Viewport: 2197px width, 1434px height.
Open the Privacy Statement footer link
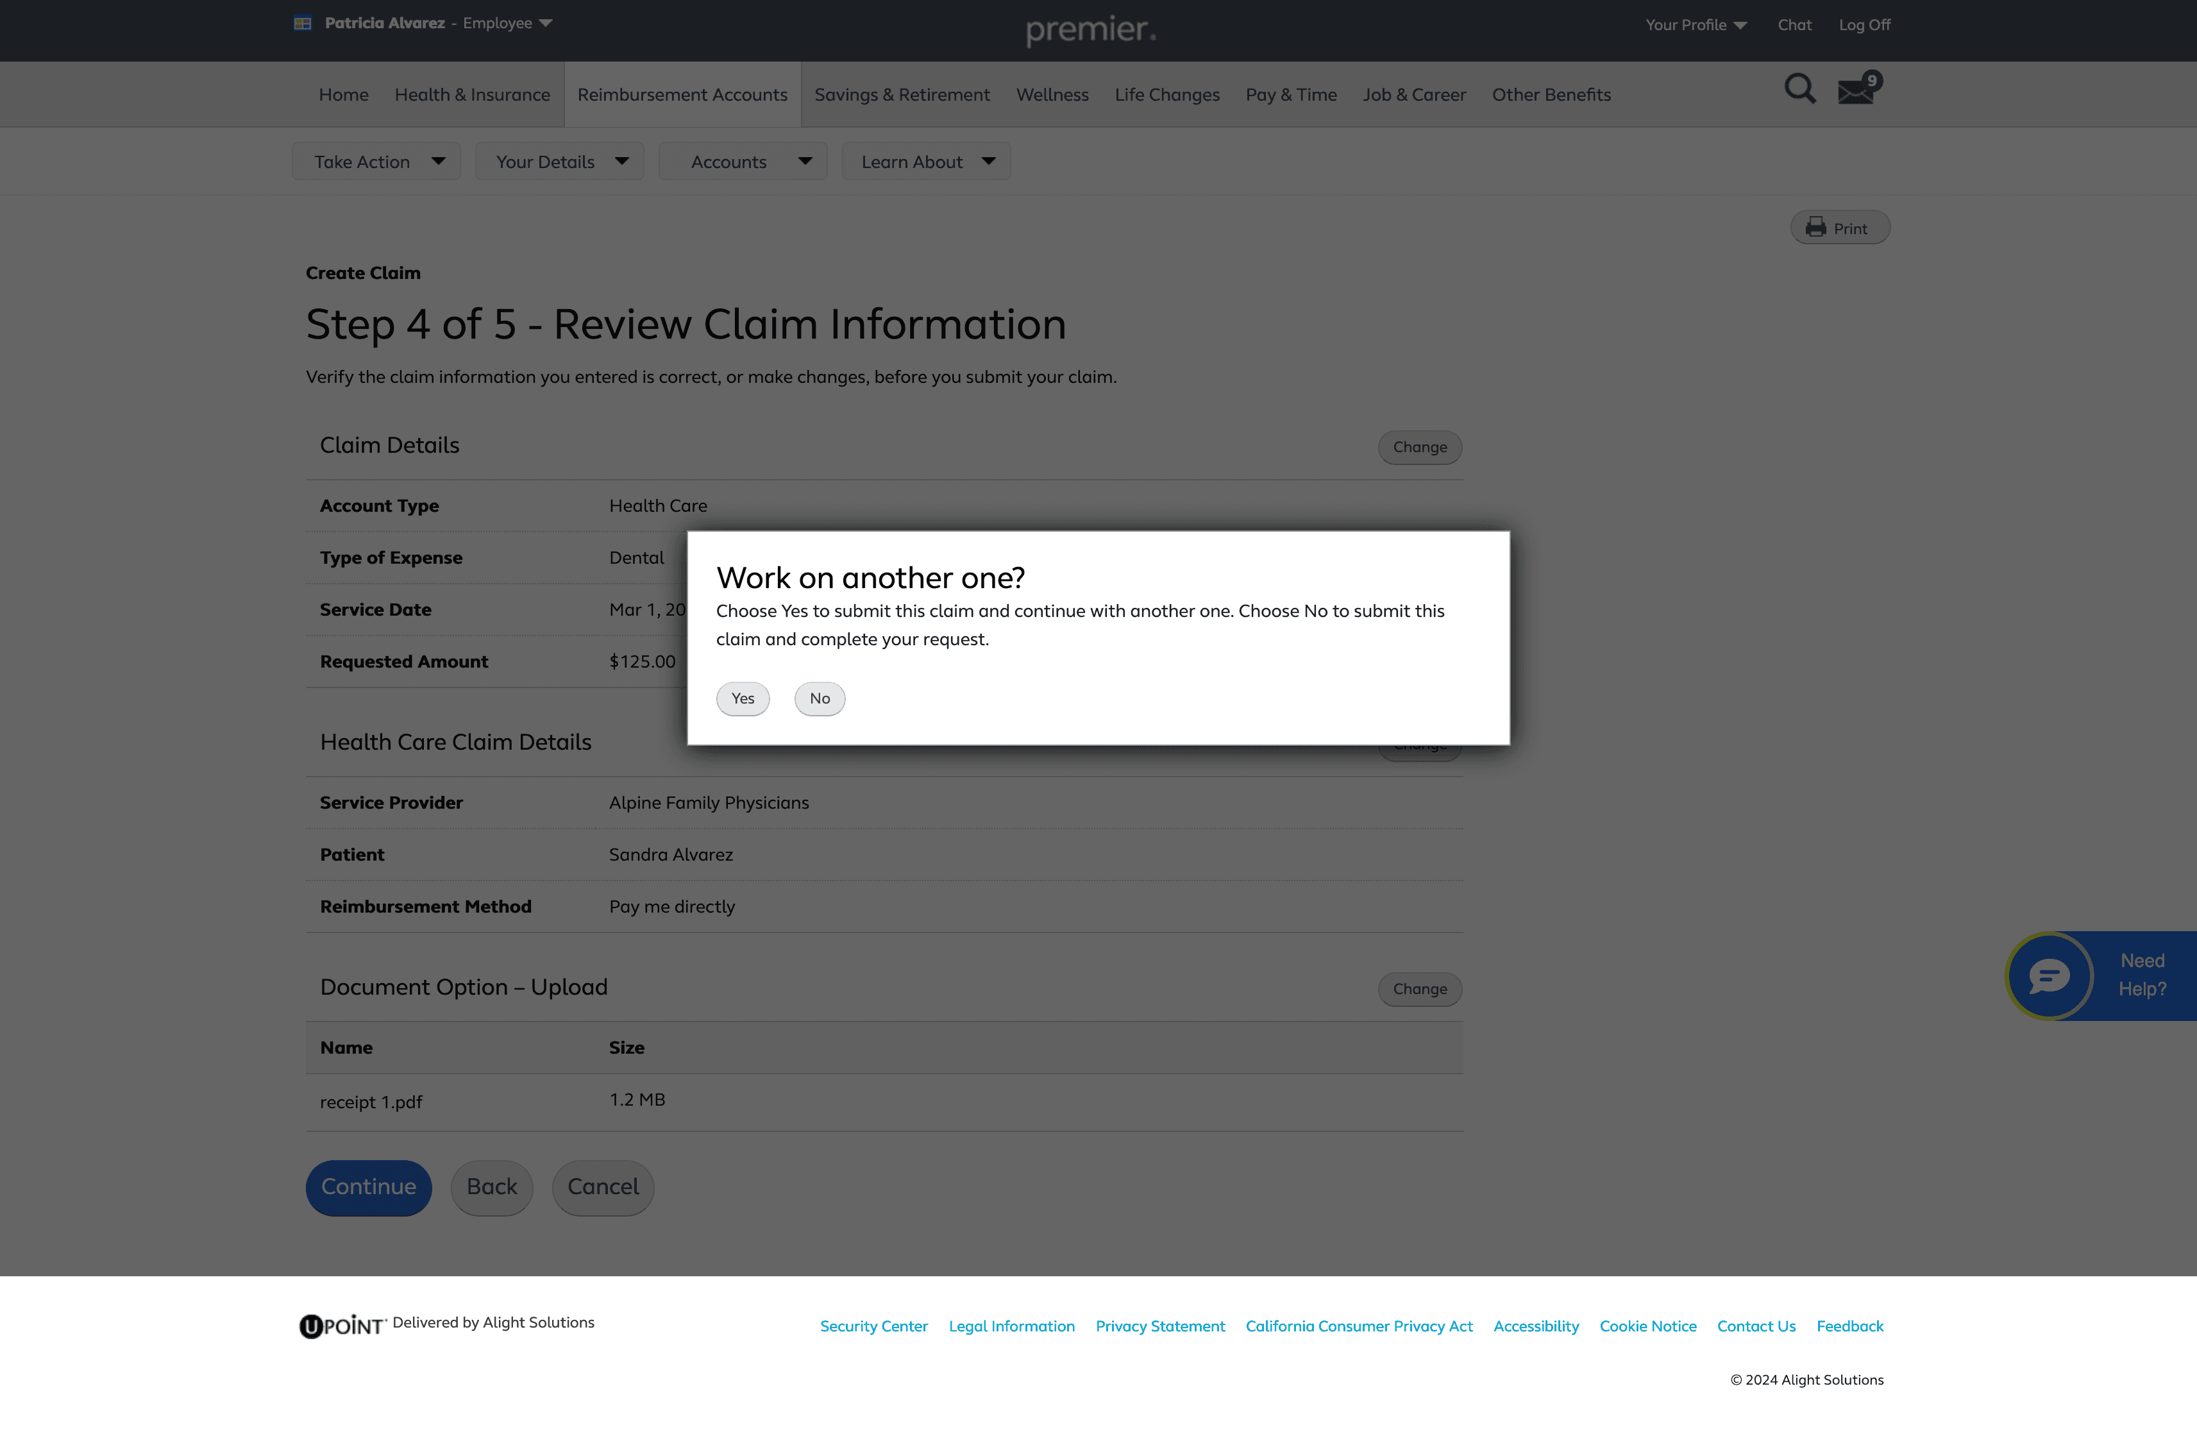click(1159, 1326)
